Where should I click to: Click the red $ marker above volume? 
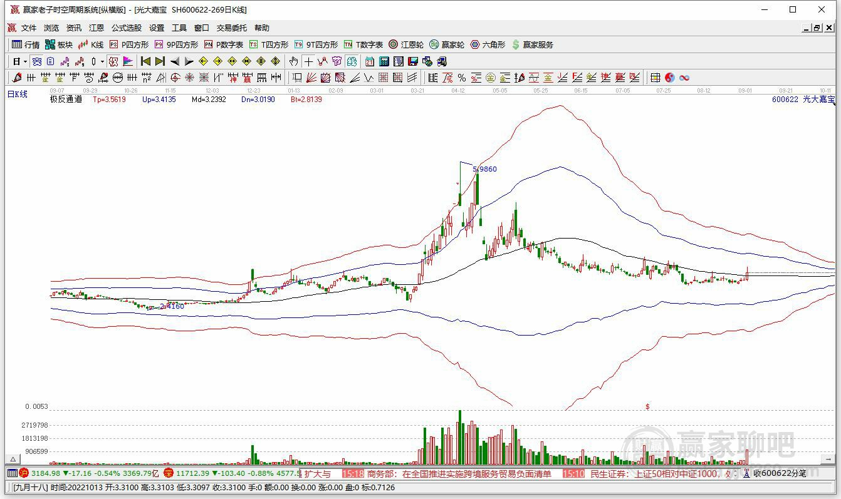point(647,407)
